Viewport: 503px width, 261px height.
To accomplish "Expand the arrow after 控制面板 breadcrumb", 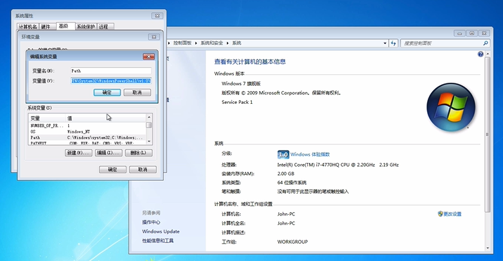I will [x=196, y=43].
